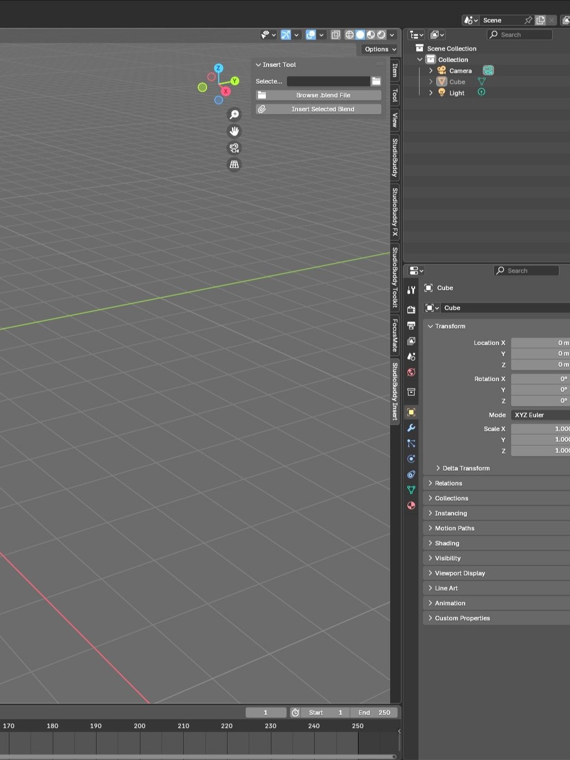This screenshot has width=570, height=760.
Task: Create new scene via duplicate icon
Action: click(541, 20)
